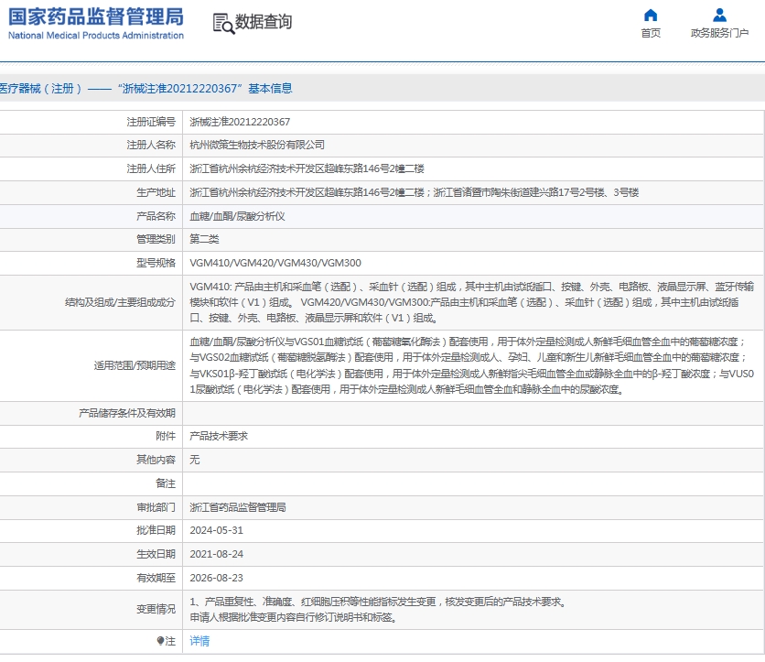Open the 详情 link
The width and height of the screenshot is (765, 662).
[x=199, y=641]
